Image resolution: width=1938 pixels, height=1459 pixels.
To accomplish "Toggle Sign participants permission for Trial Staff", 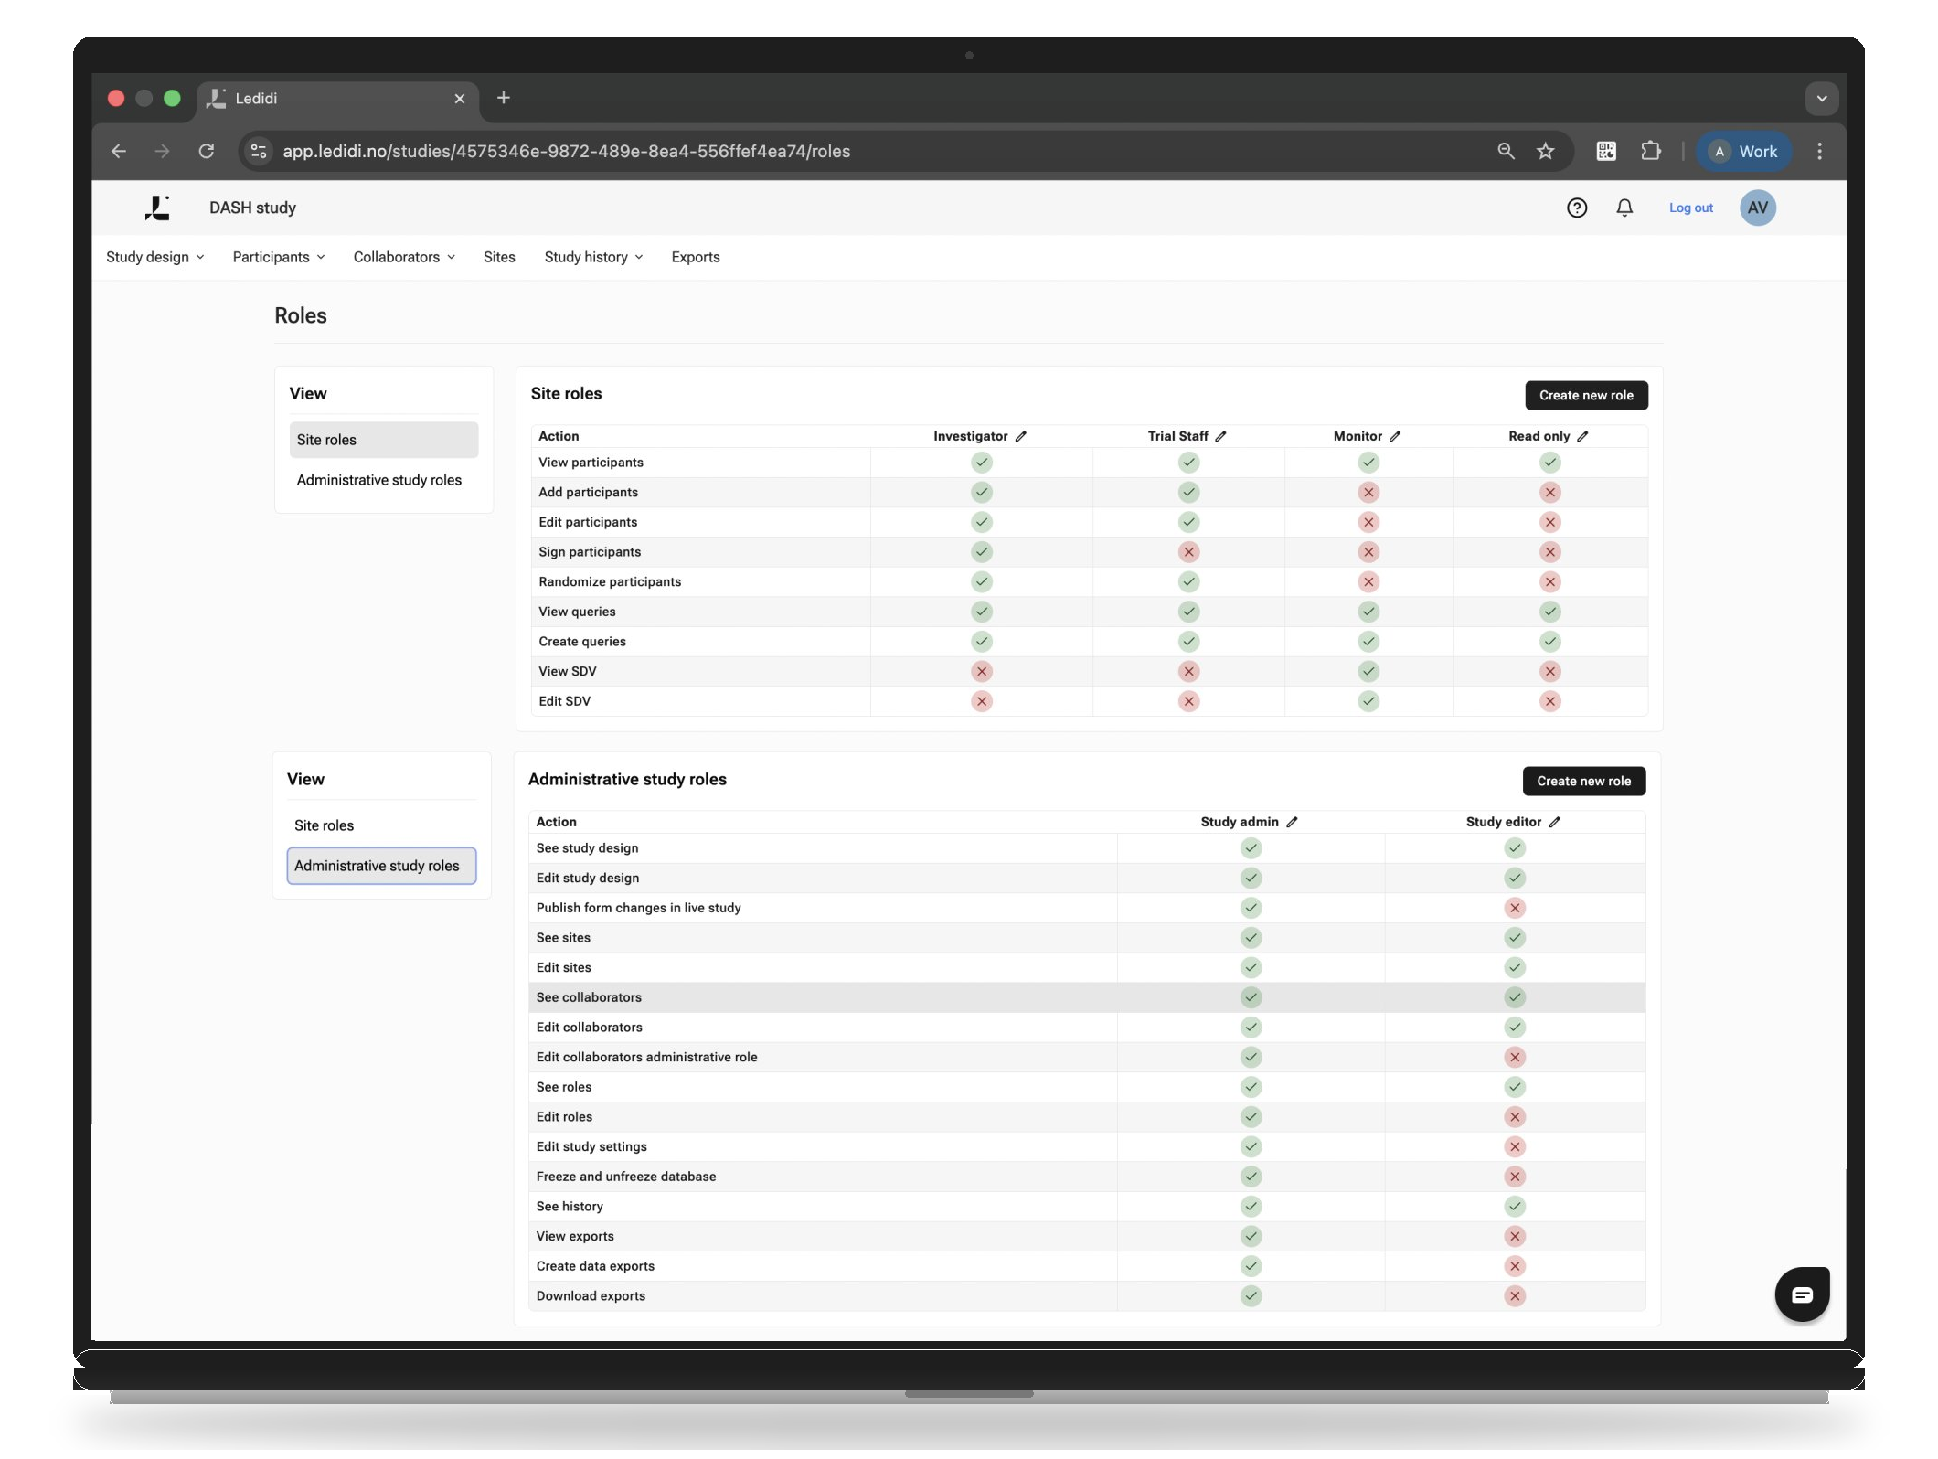I will [x=1188, y=552].
